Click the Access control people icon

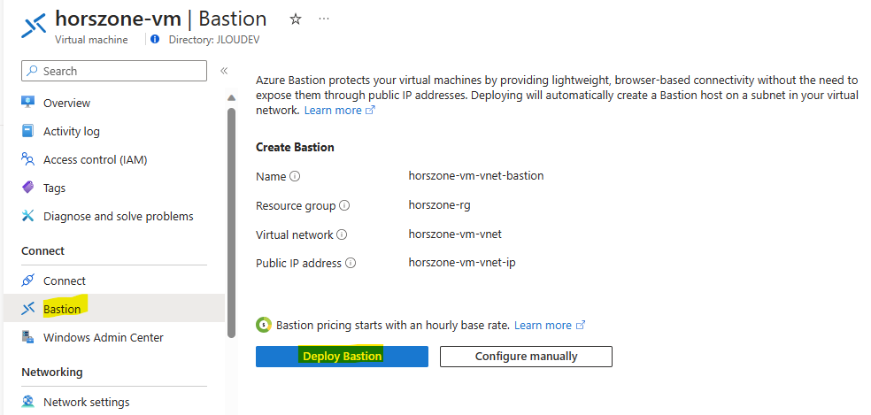27,159
